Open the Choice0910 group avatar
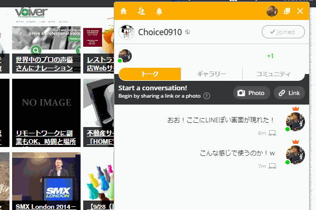Screen dimensions: 316x210 [126, 32]
